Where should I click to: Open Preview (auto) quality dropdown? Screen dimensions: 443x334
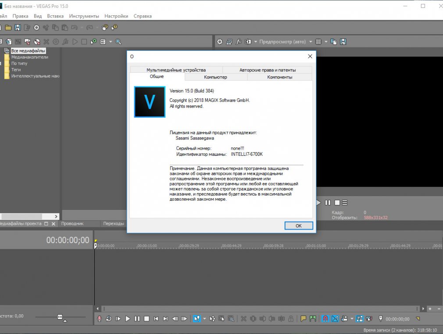[286, 42]
